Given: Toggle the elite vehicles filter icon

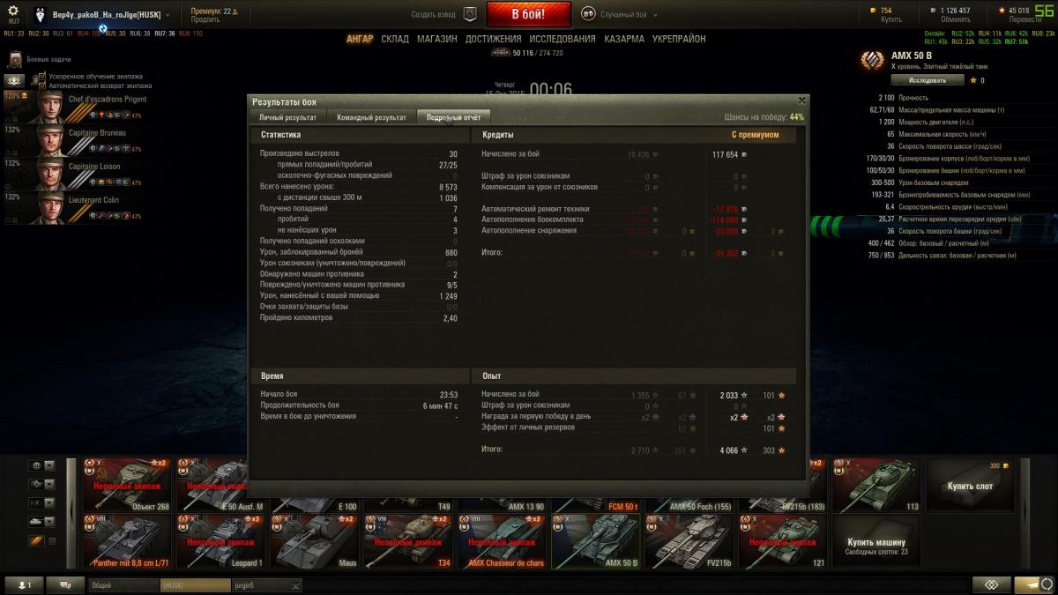Looking at the screenshot, I should click(36, 540).
